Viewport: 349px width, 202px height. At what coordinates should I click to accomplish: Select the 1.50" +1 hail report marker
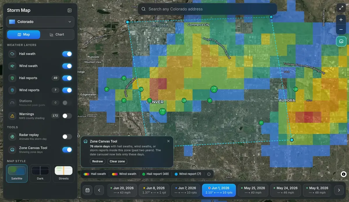162,111
